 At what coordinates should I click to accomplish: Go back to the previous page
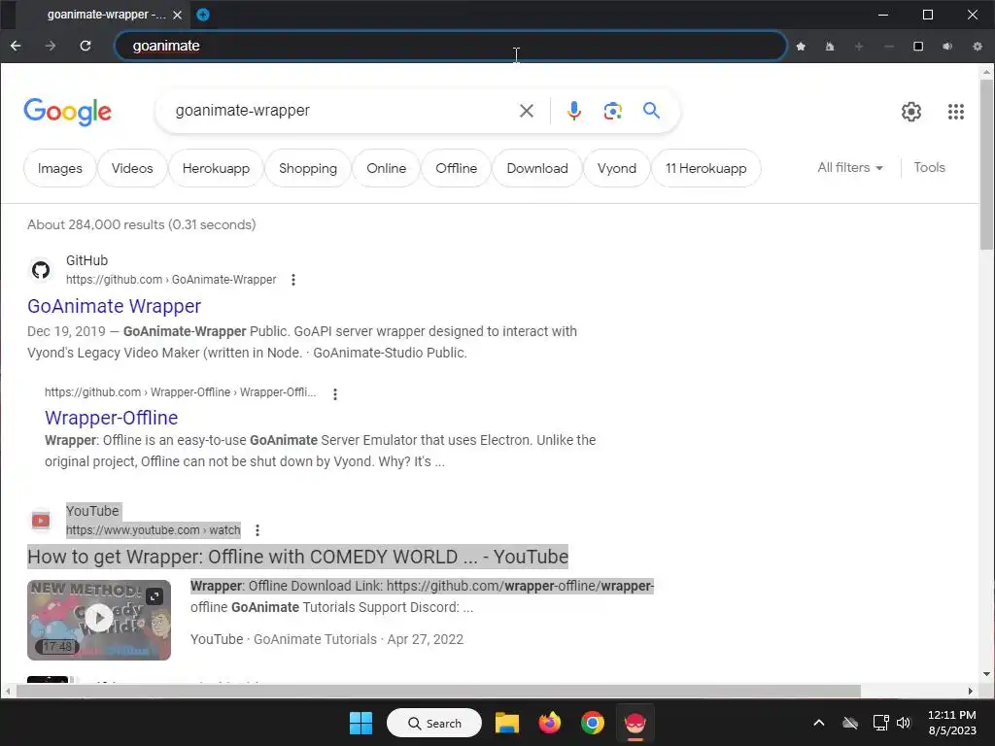point(16,46)
